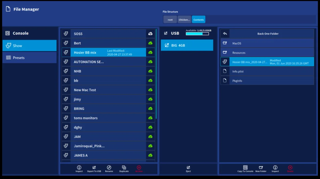Go to root in the File Structure breadcrumb
Screen dimensions: 320x179
click(x=170, y=20)
